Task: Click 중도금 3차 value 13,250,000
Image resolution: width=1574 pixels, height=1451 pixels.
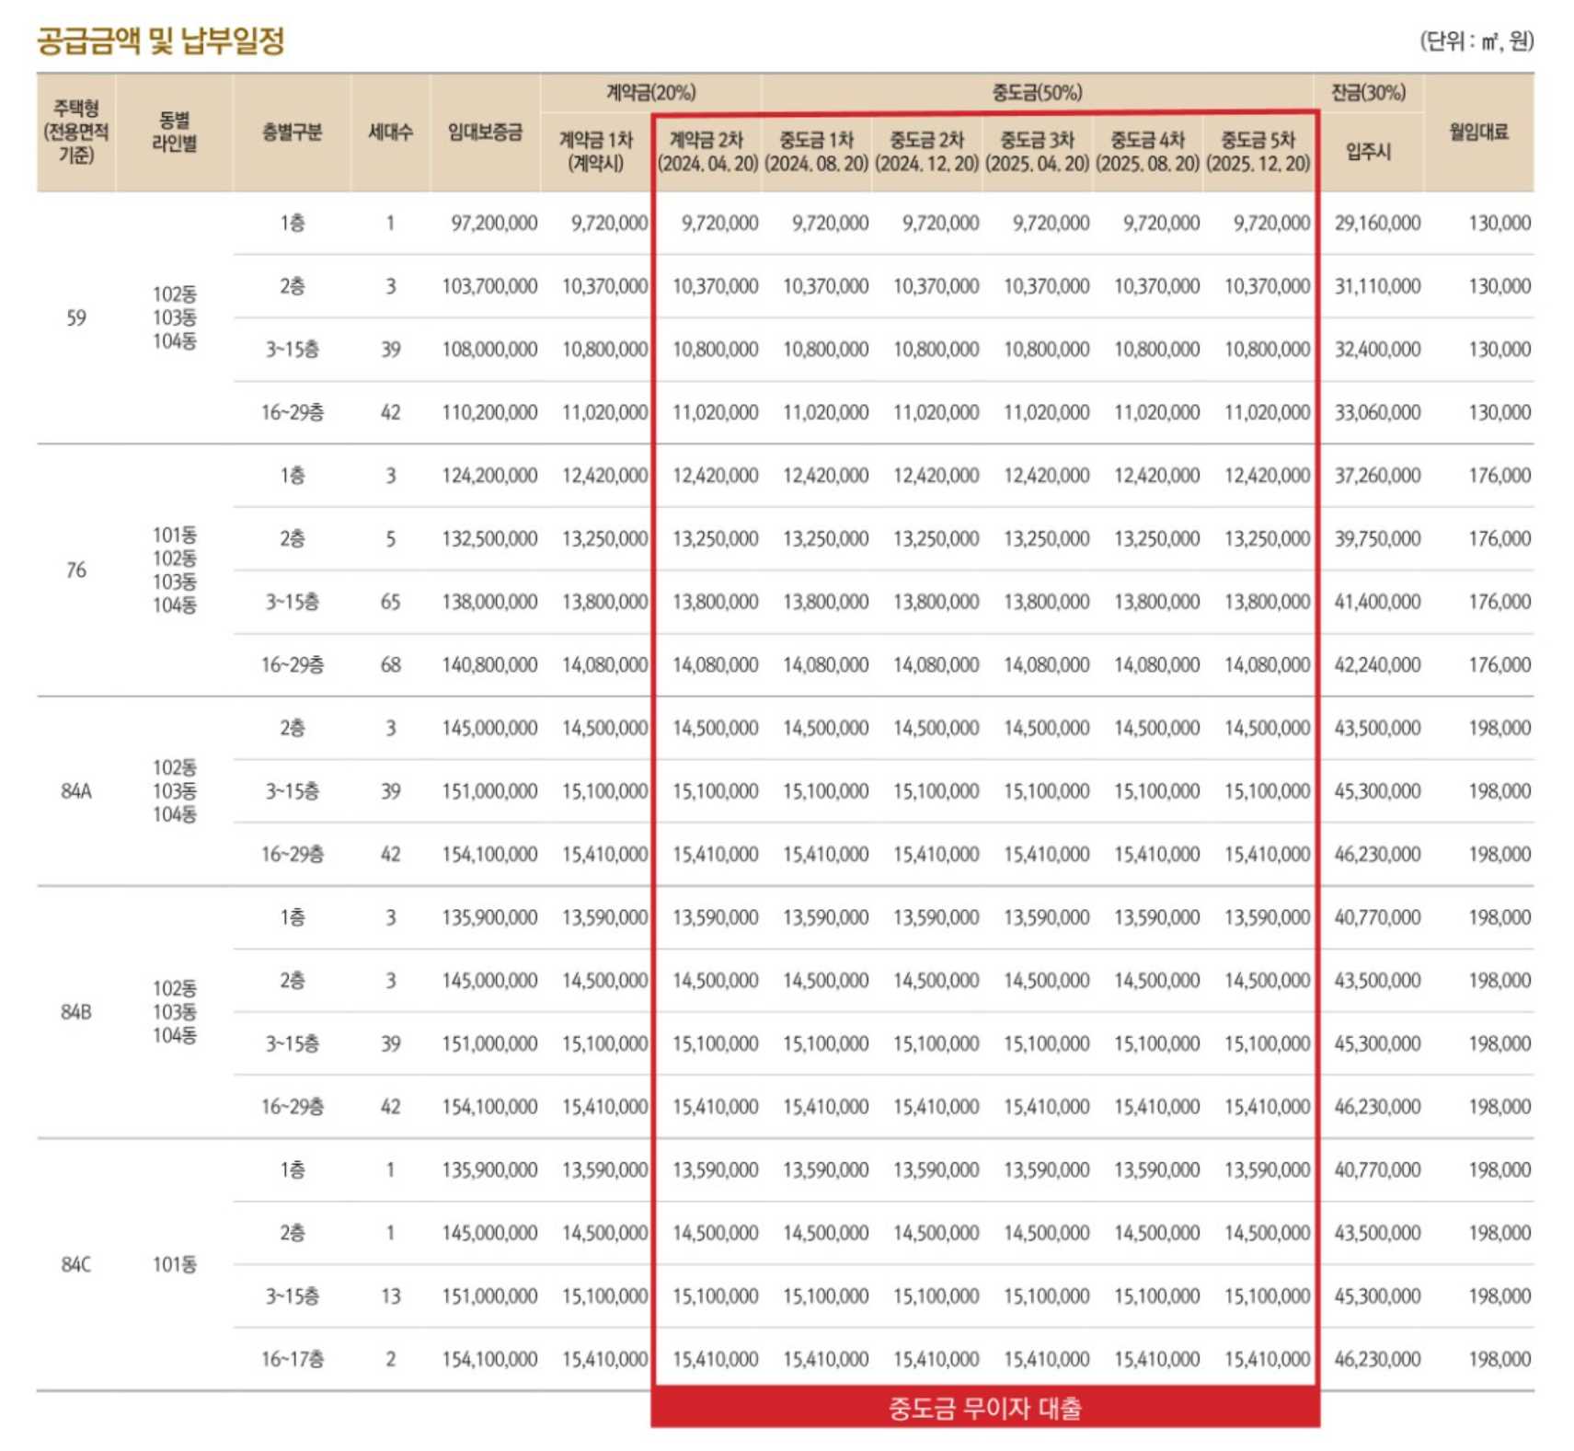Action: [1046, 539]
